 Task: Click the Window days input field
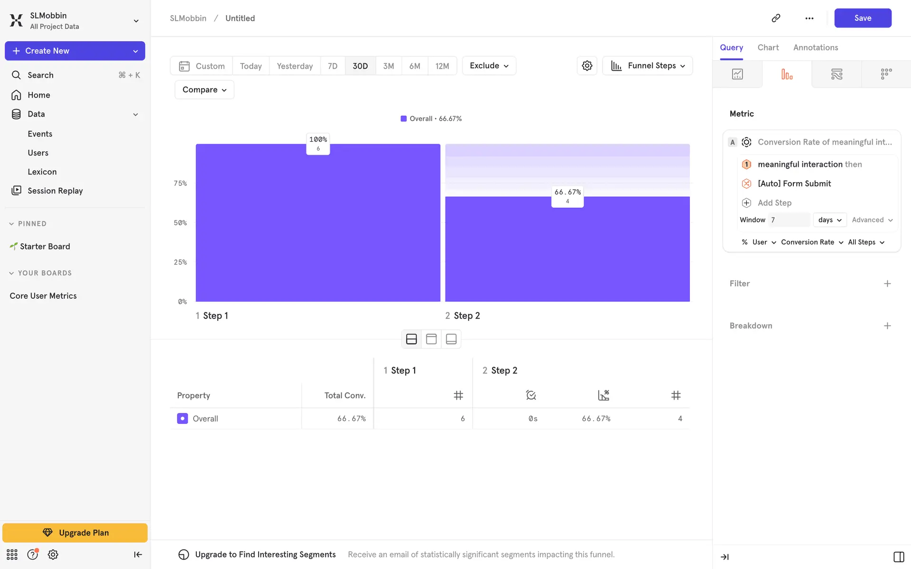(x=789, y=220)
